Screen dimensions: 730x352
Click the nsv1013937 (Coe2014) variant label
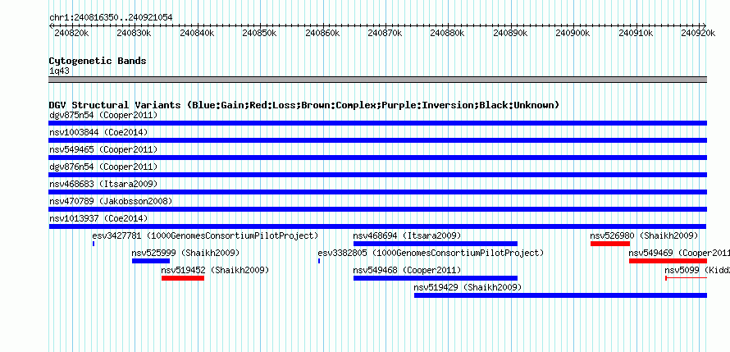(98, 218)
